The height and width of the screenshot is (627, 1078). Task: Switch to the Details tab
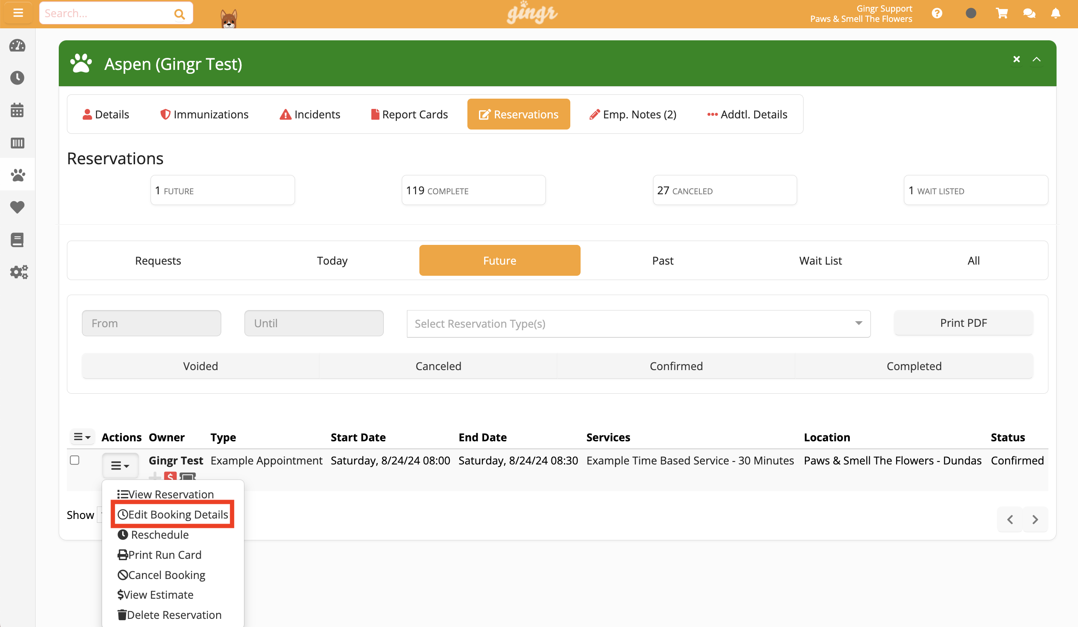point(105,114)
